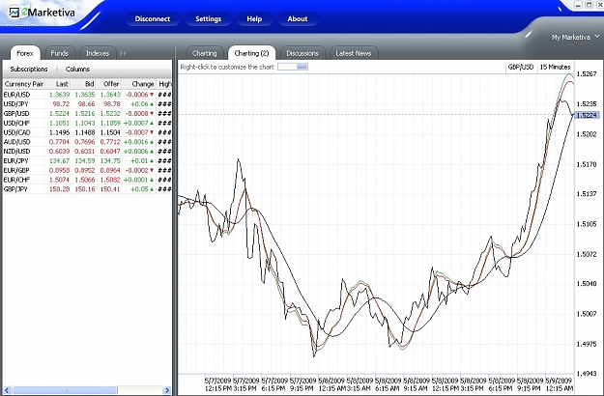
Task: Select the USD/CAD row
Action: pyautogui.click(x=87, y=132)
